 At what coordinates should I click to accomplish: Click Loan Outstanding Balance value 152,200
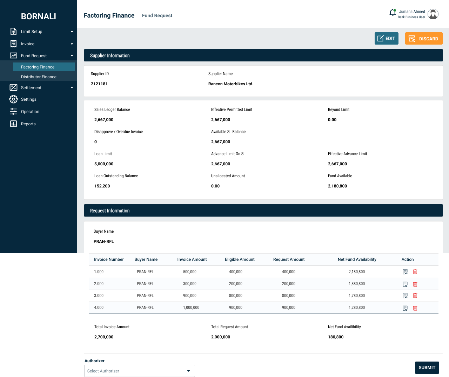(102, 186)
